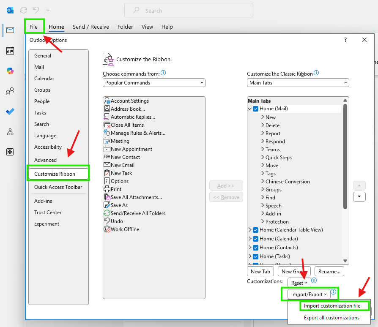378x327 pixels.
Task: Select Customize Ribbon in options list
Action: tap(58, 174)
